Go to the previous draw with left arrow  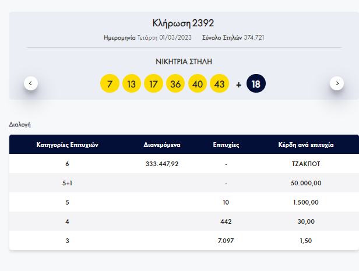point(31,83)
